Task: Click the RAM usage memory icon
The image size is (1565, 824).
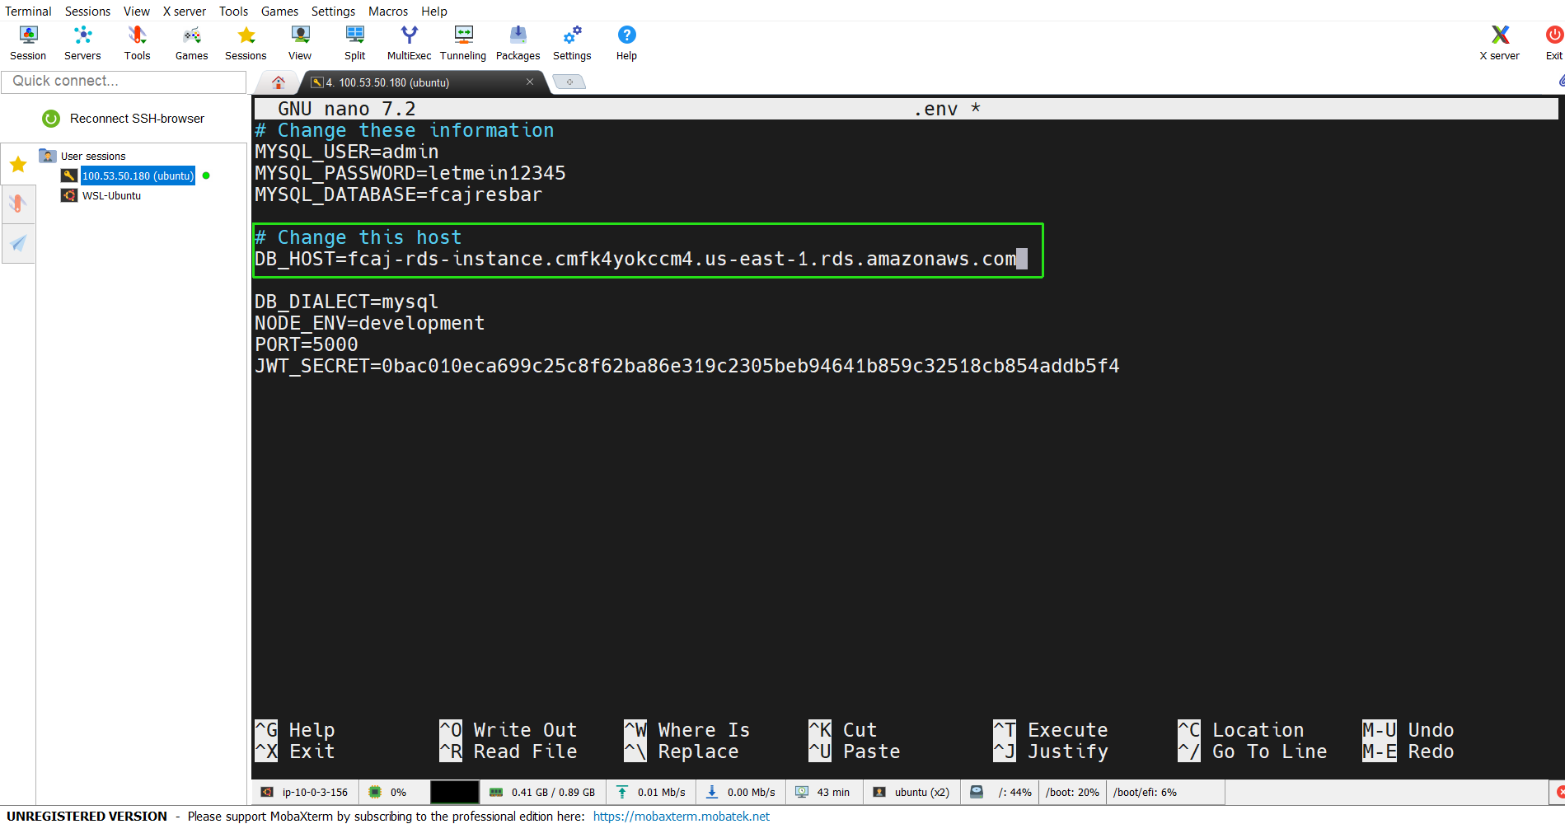Action: click(496, 792)
